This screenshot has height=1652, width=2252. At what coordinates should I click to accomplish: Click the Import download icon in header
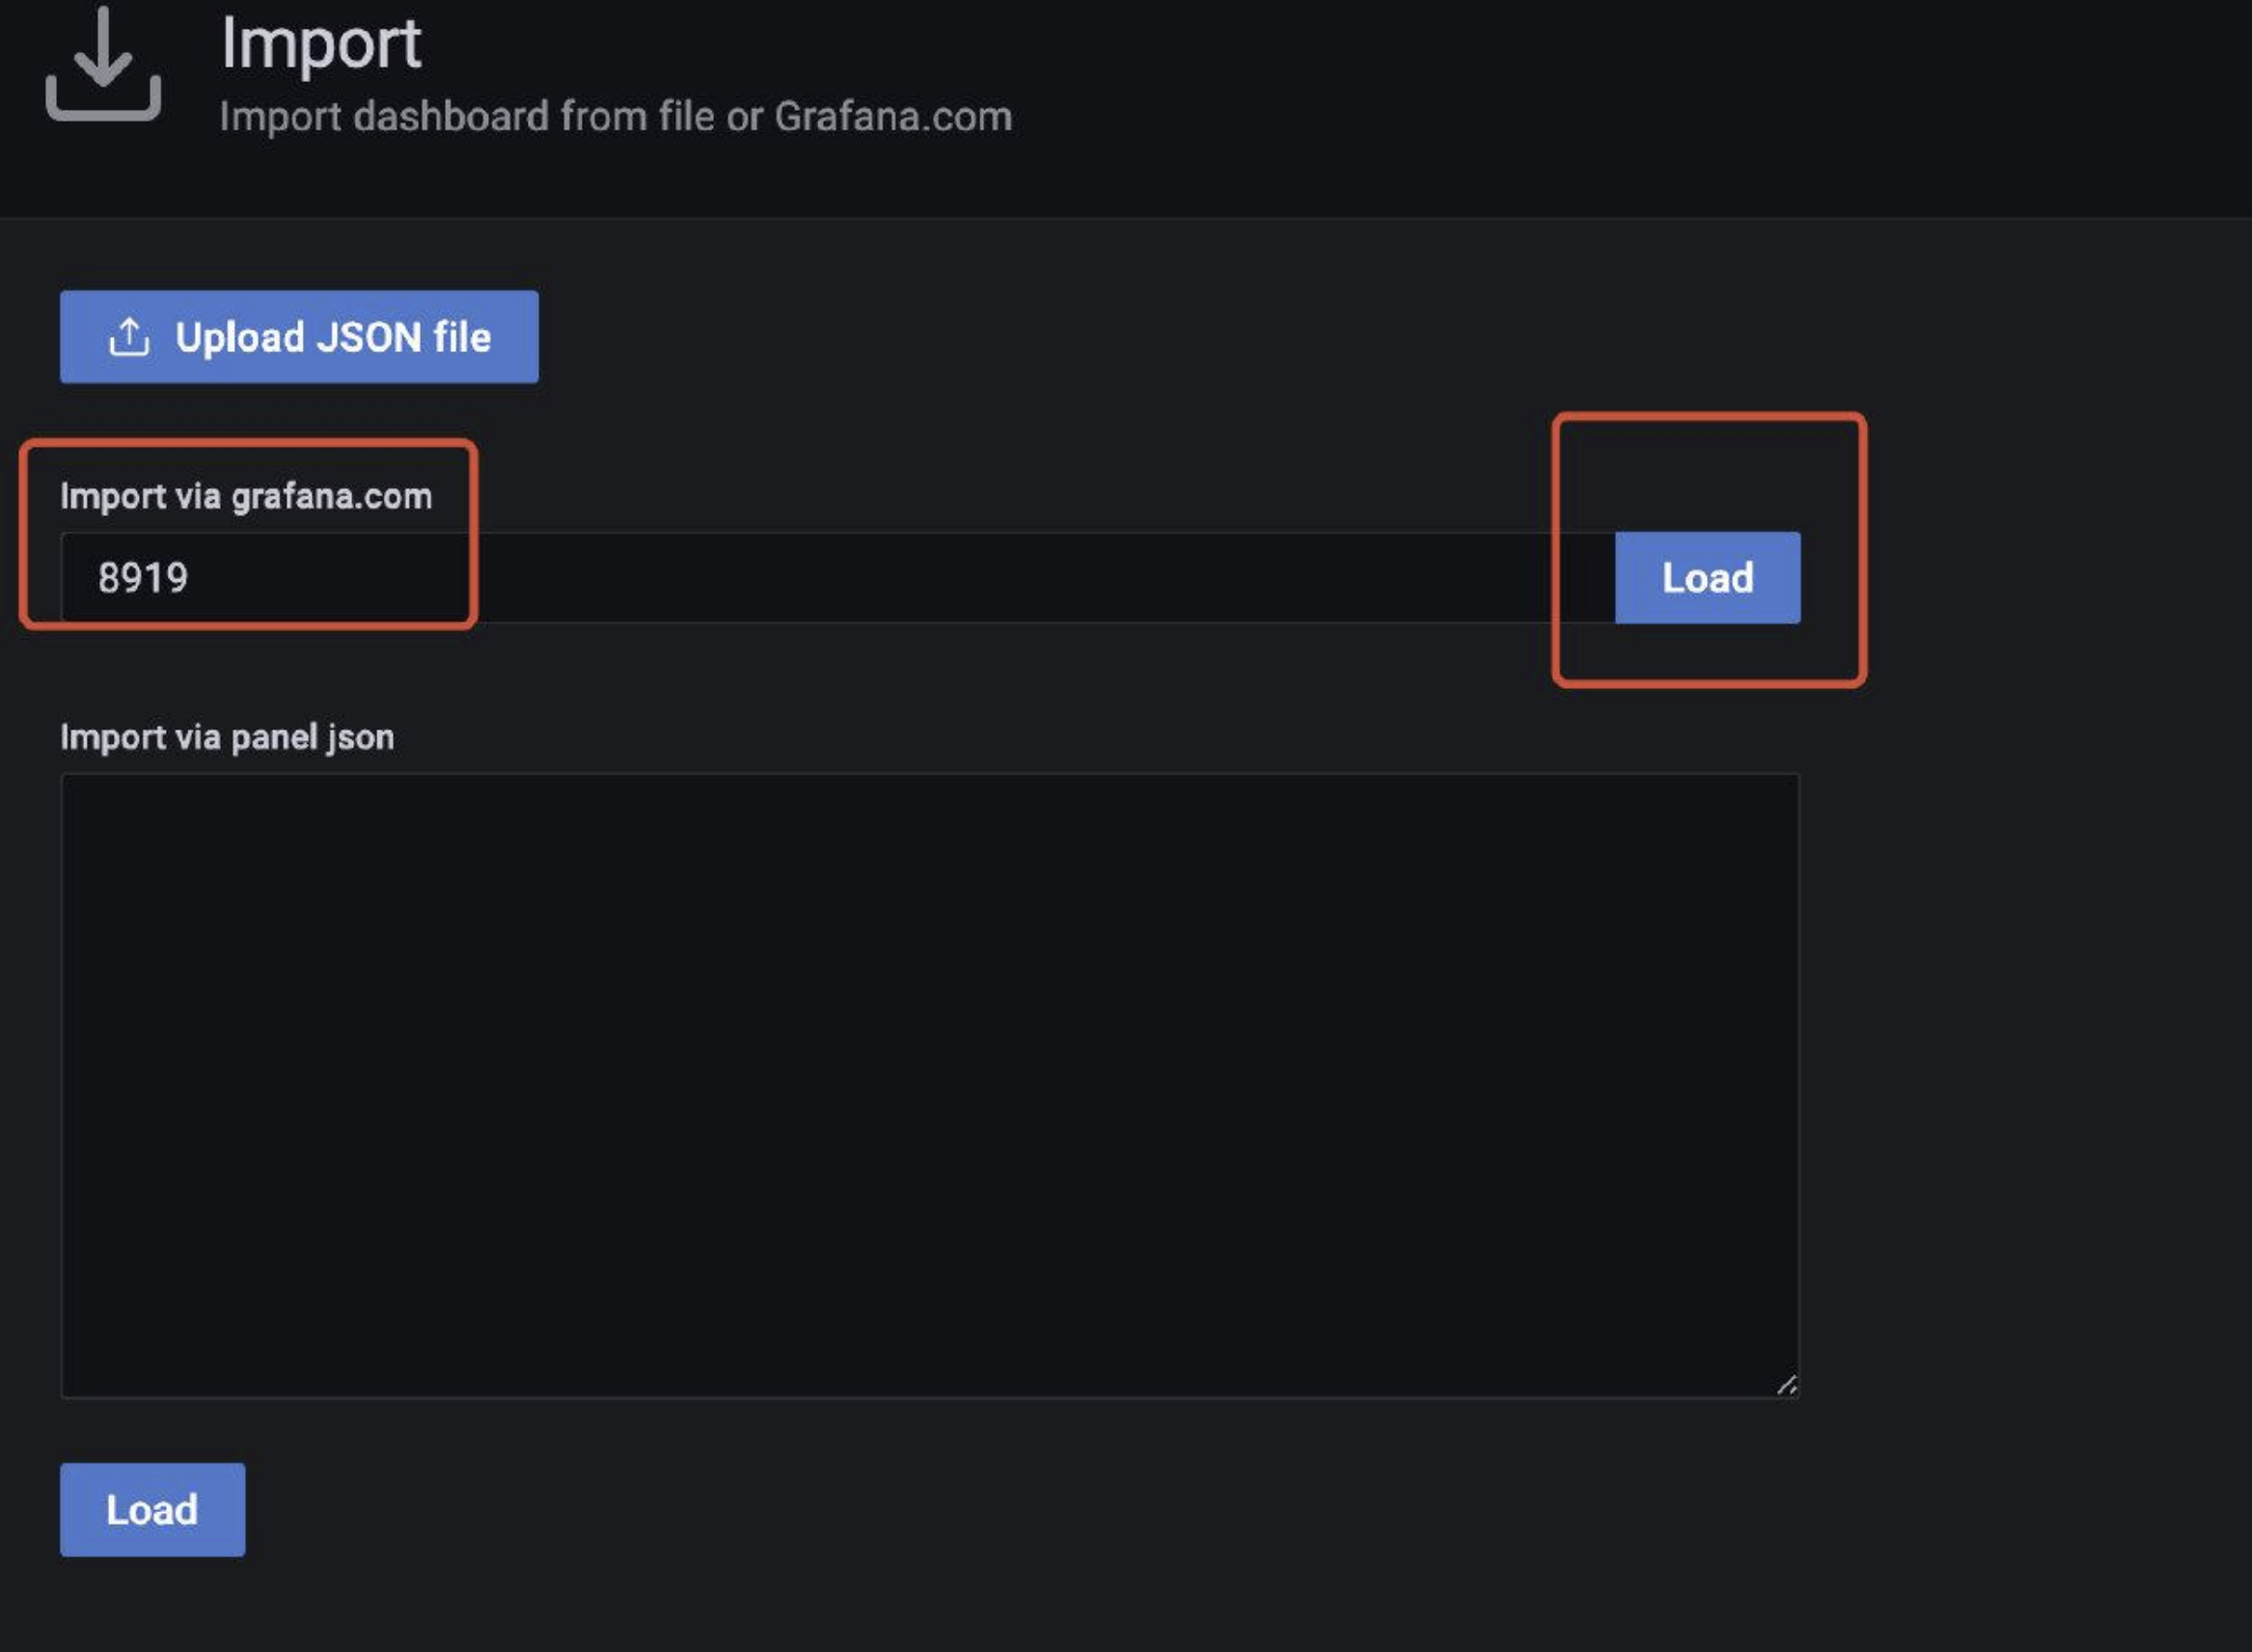tap(103, 65)
